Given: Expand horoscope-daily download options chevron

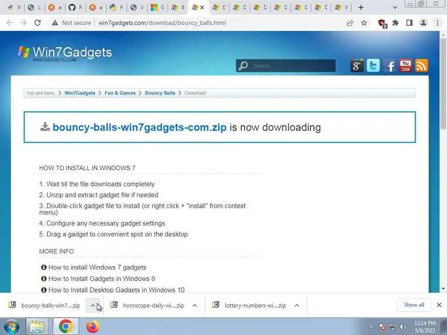Looking at the screenshot, I should [x=195, y=305].
